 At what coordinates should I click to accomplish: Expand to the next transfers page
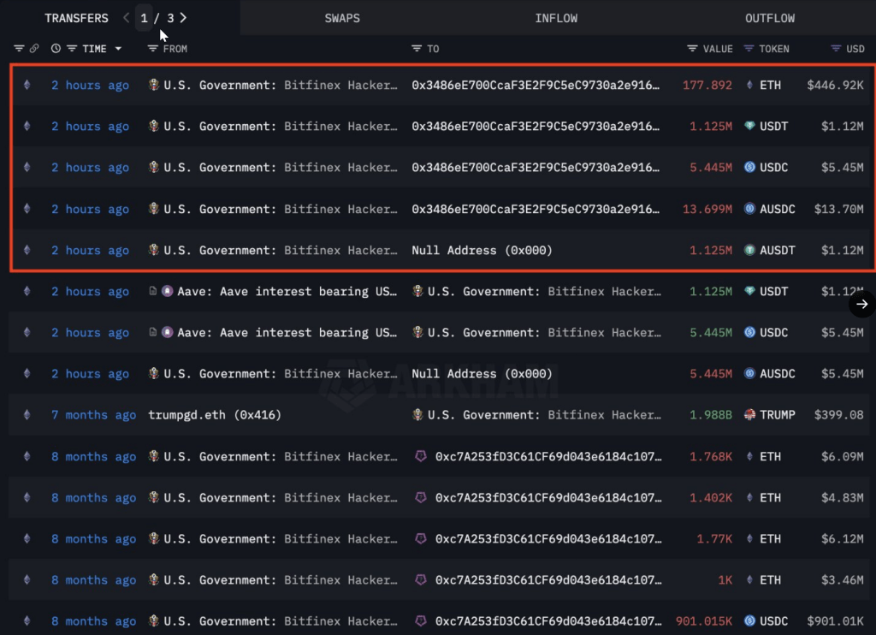(x=182, y=17)
